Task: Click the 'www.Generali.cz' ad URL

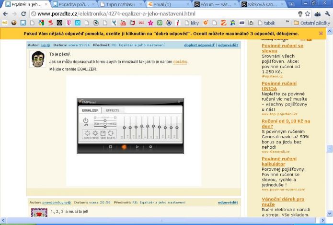Action: click(276, 152)
